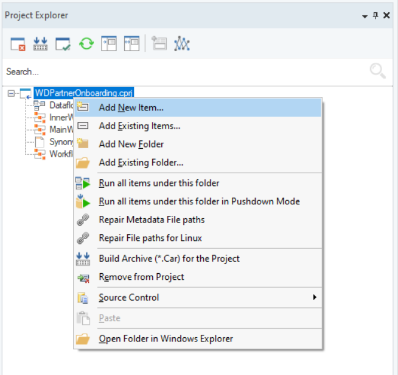Choose Add New Folder menu entry
The width and height of the screenshot is (398, 375).
pos(198,145)
